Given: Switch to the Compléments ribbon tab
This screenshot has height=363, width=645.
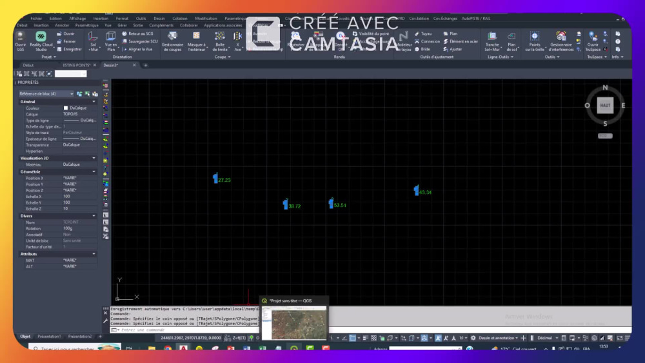Looking at the screenshot, I should coord(161,26).
